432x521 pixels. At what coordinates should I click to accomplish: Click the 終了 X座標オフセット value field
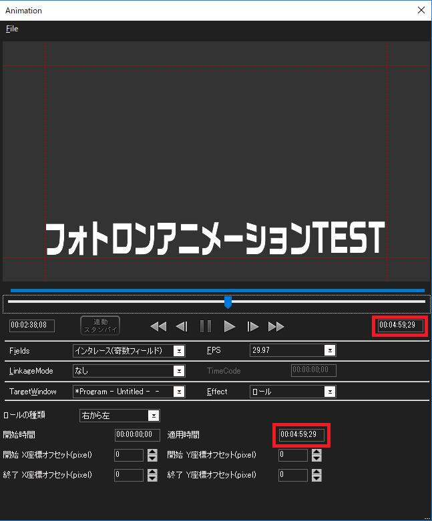(x=129, y=475)
